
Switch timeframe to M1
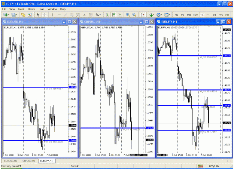pyautogui.click(x=176, y=15)
